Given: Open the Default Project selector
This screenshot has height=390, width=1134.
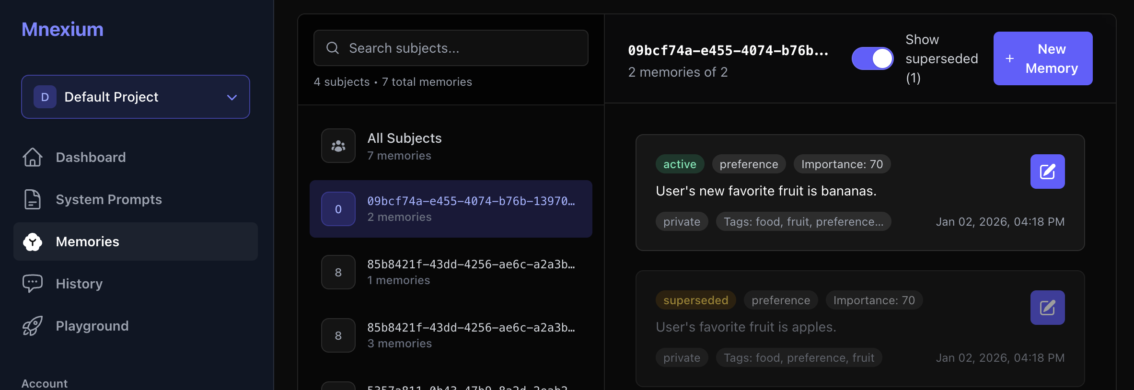Looking at the screenshot, I should pyautogui.click(x=135, y=97).
